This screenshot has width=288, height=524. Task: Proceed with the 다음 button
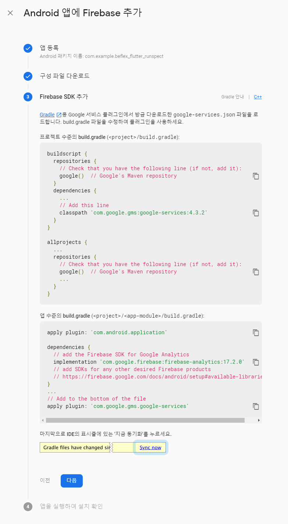72,481
